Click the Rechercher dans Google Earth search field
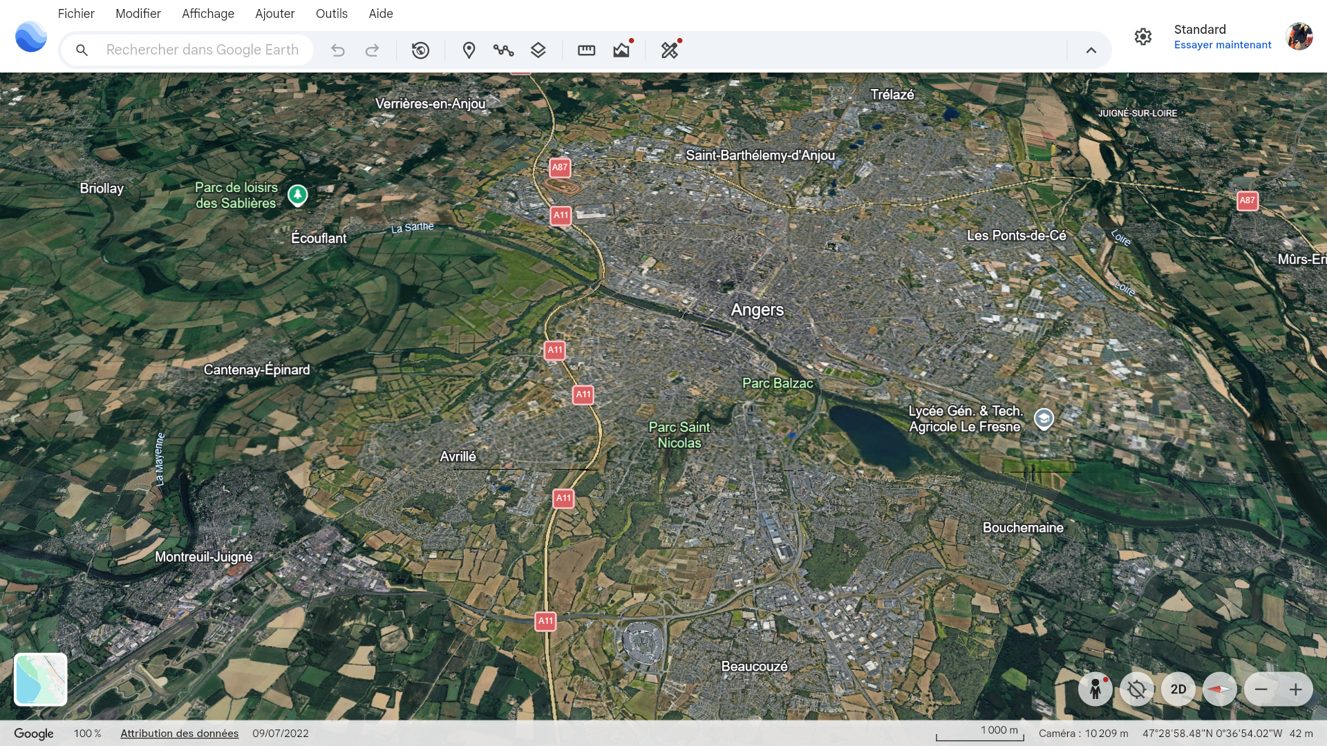The image size is (1327, 746). click(203, 50)
